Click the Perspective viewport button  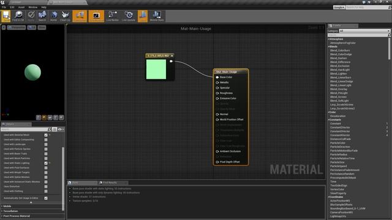coord(17,28)
